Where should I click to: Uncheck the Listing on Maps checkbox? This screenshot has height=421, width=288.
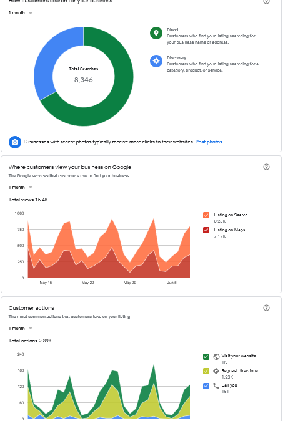(x=206, y=230)
